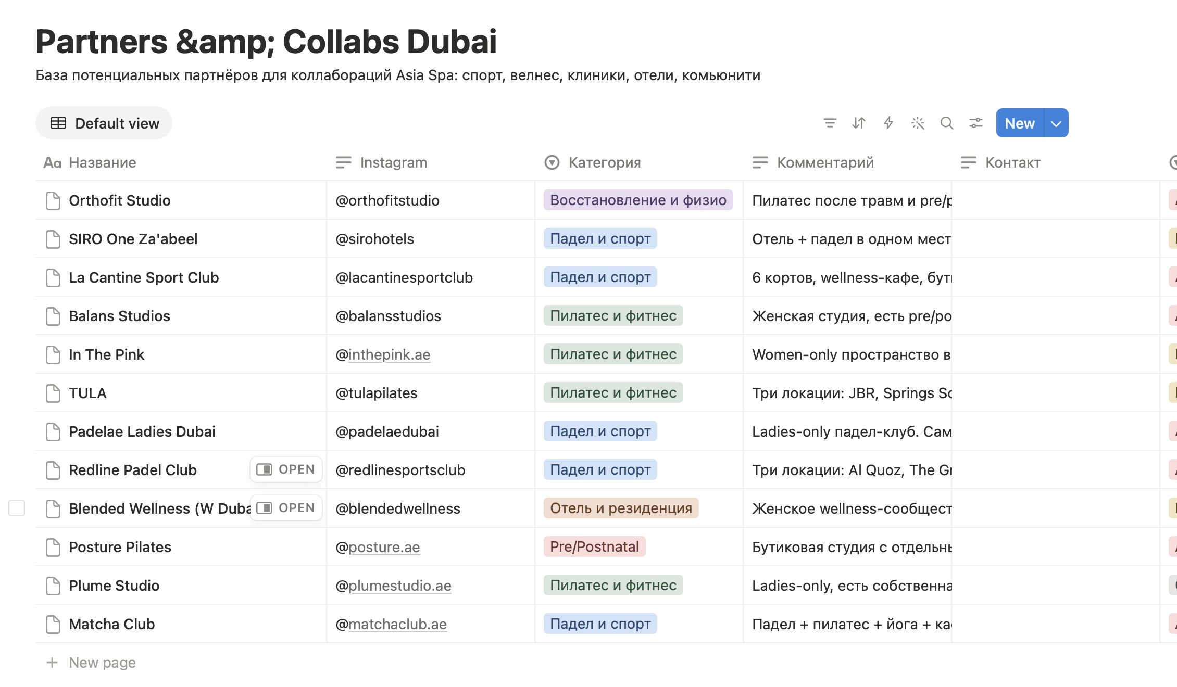Viewport: 1177px width, 687px height.
Task: Open the Название column header menu
Action: [x=181, y=163]
